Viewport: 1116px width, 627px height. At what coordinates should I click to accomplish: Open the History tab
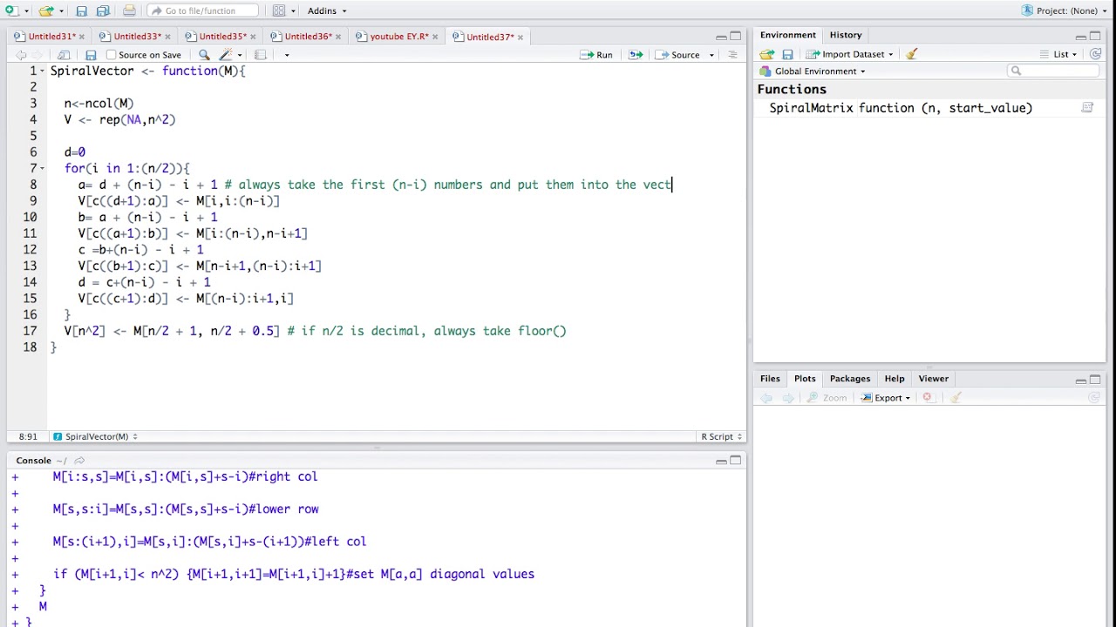coord(846,35)
